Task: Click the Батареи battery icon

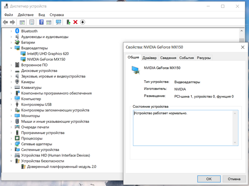Action: [17, 42]
